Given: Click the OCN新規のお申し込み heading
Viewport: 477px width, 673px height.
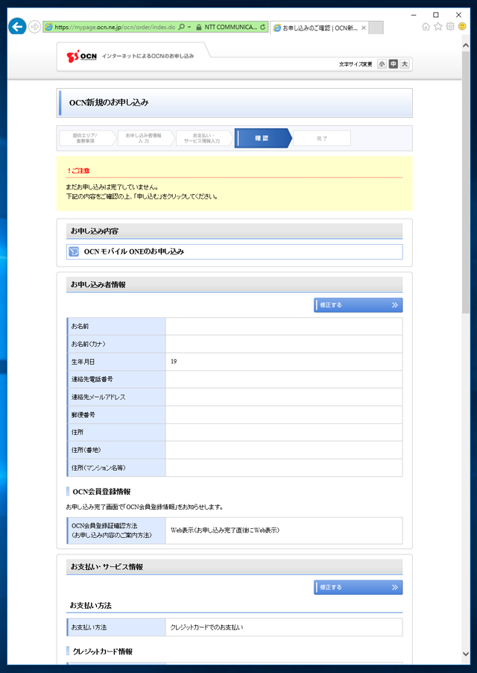Looking at the screenshot, I should (x=109, y=102).
